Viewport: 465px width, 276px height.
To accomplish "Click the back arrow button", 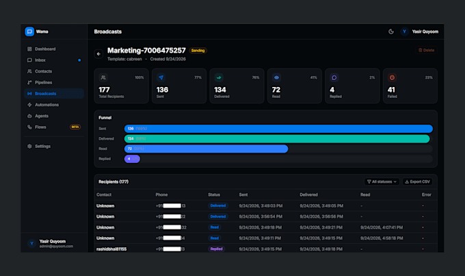I will 98,54.
